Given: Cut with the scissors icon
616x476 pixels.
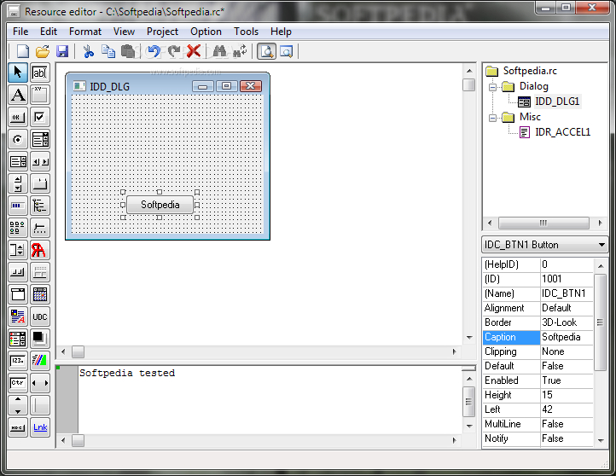Looking at the screenshot, I should 89,51.
